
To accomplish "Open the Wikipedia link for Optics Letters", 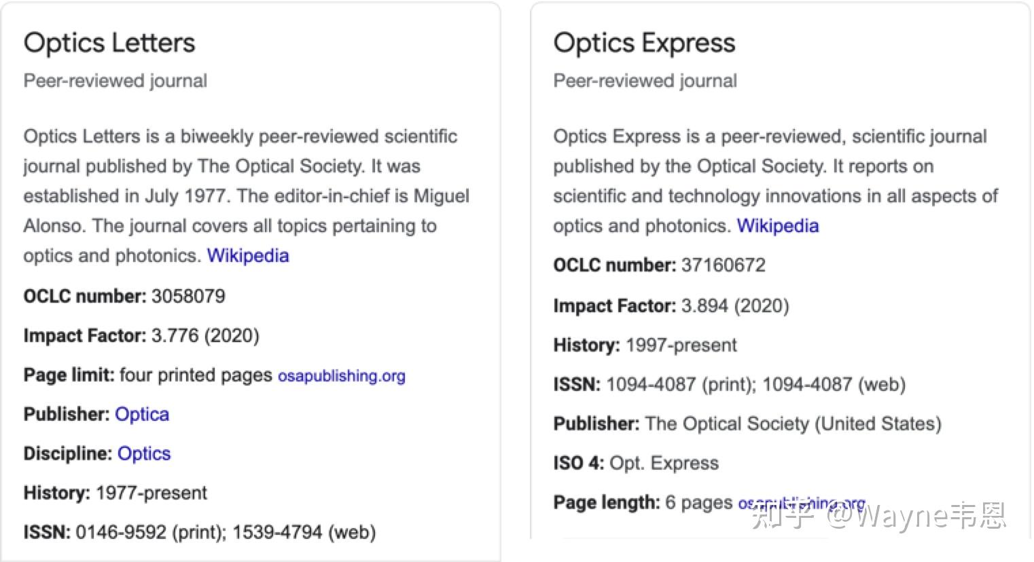I will point(247,256).
